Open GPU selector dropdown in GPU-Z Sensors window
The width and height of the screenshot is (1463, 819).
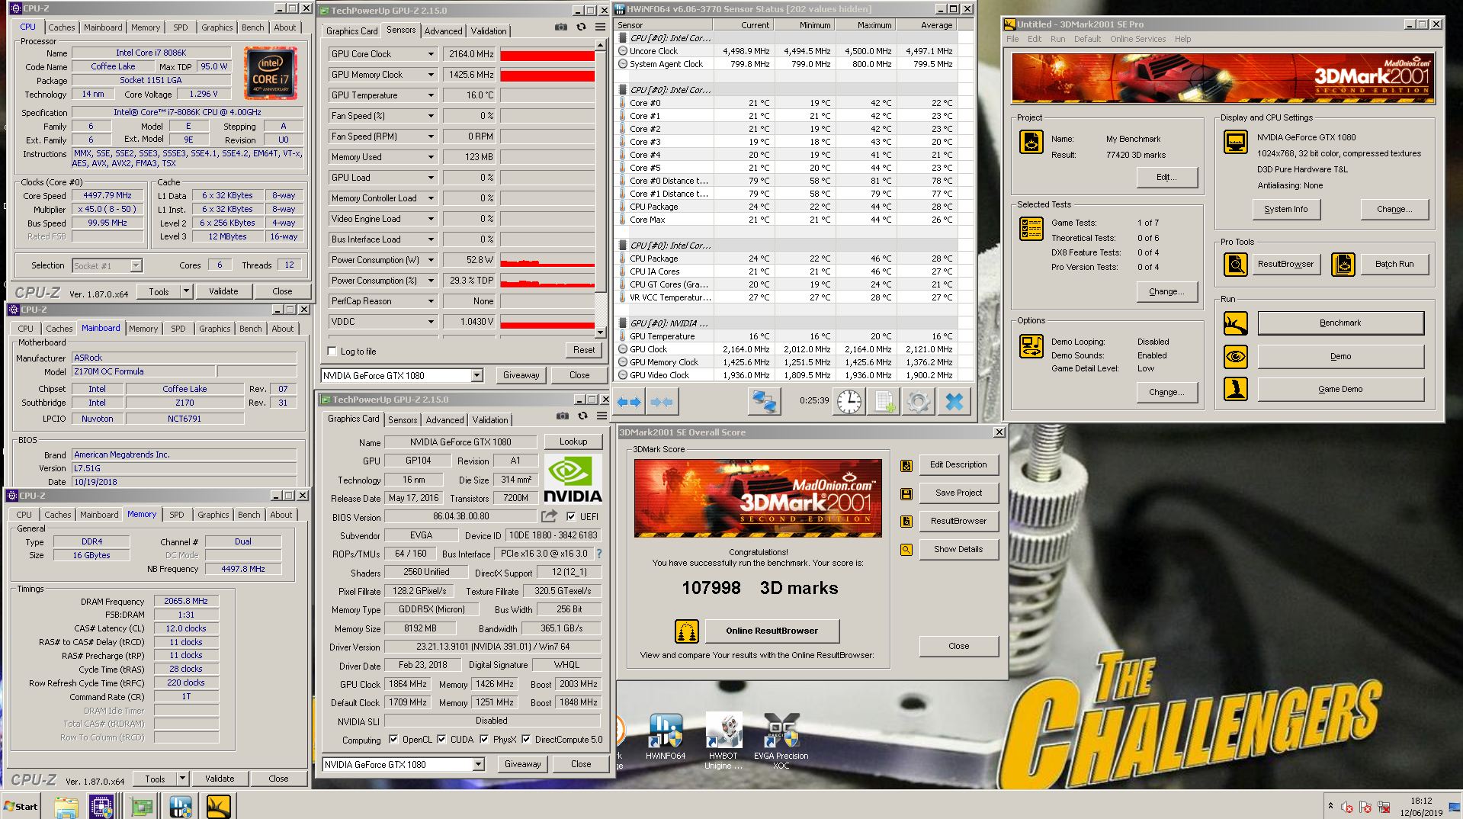(476, 375)
